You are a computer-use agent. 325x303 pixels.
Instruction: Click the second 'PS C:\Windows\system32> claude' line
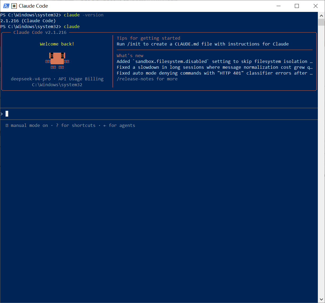pyautogui.click(x=40, y=26)
